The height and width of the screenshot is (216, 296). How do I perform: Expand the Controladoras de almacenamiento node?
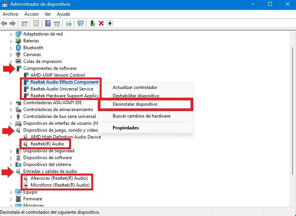point(11,110)
